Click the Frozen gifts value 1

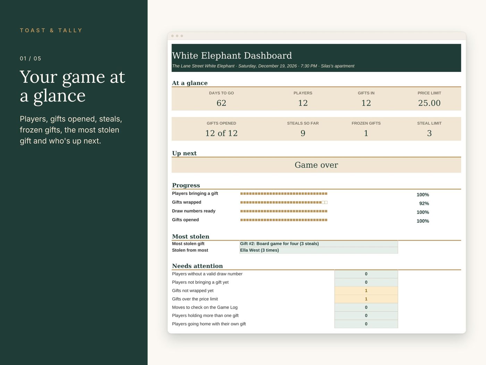(366, 133)
